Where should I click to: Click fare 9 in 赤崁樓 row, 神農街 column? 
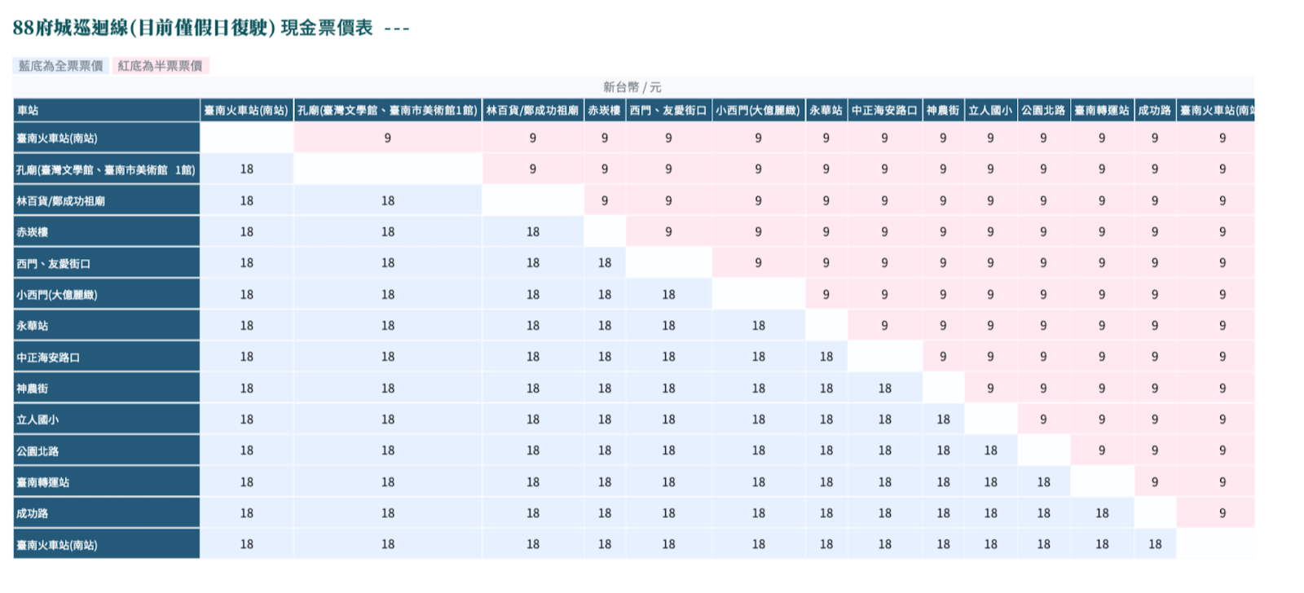click(943, 232)
